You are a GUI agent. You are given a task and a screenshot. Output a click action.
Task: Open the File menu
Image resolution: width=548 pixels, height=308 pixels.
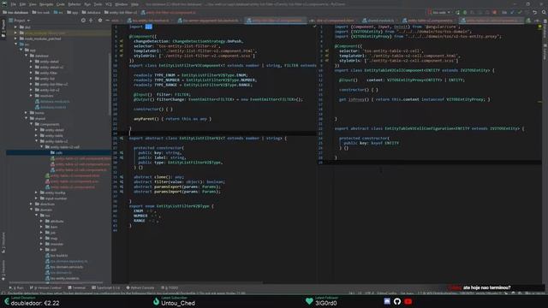click(14, 4)
